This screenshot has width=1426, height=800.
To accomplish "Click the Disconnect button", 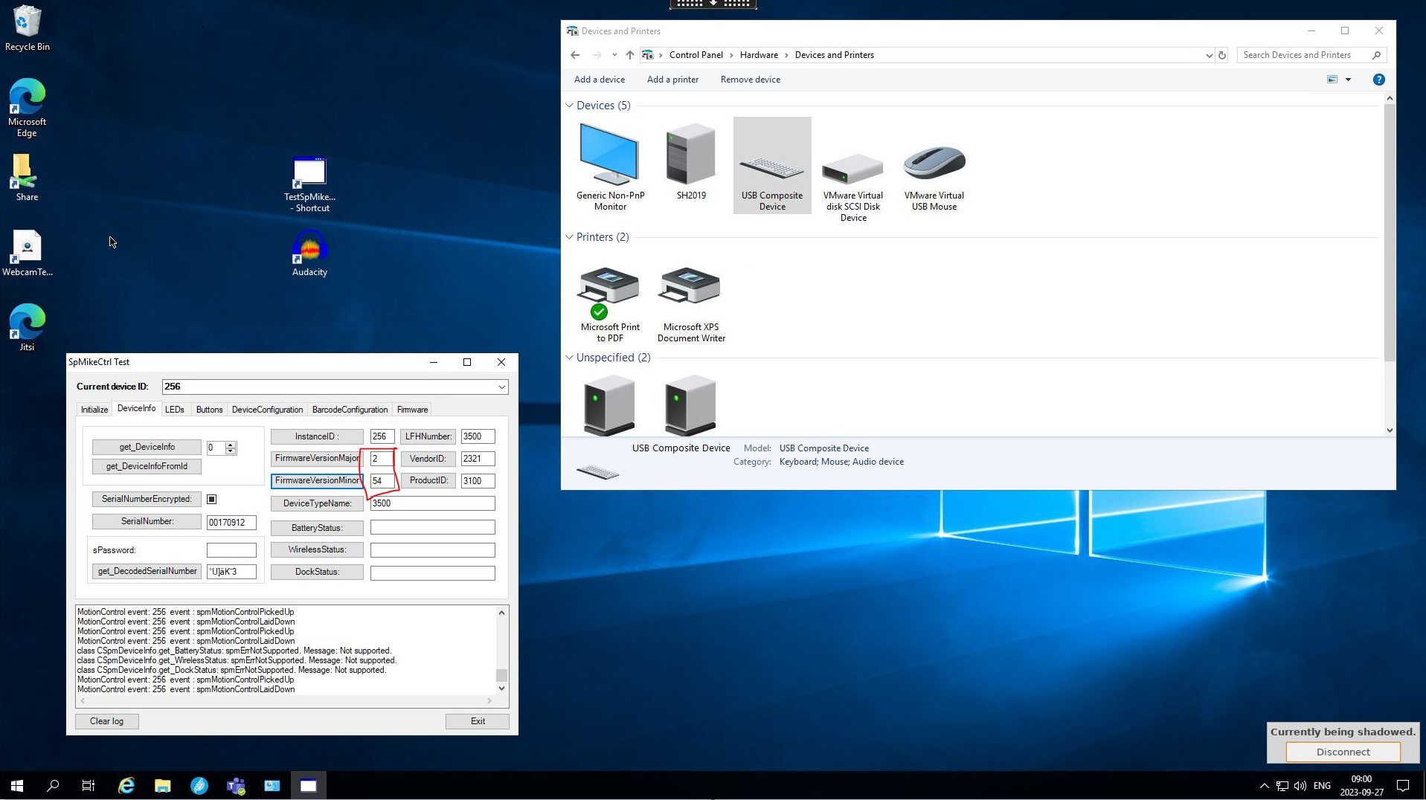I will 1341,752.
